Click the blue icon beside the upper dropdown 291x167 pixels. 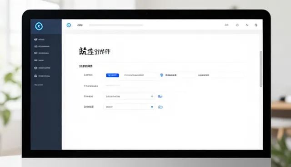(160, 97)
